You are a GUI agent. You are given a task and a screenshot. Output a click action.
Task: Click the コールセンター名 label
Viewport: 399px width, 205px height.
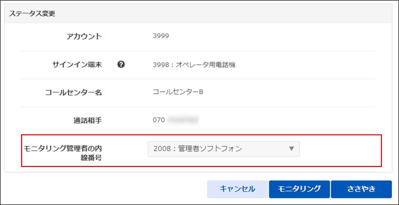pyautogui.click(x=73, y=93)
